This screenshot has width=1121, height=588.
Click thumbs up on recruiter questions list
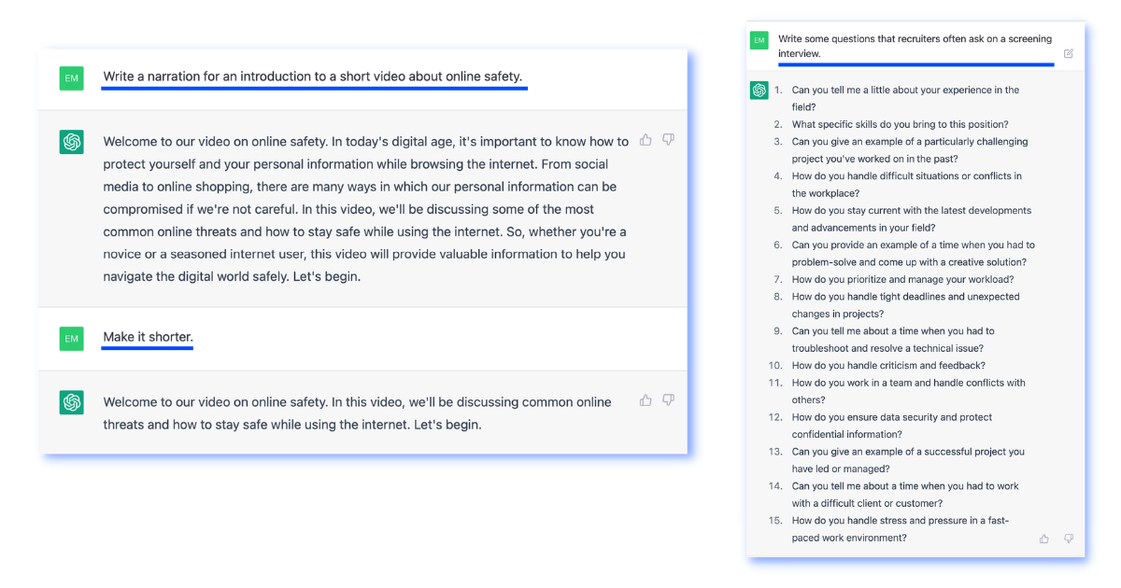click(1044, 539)
